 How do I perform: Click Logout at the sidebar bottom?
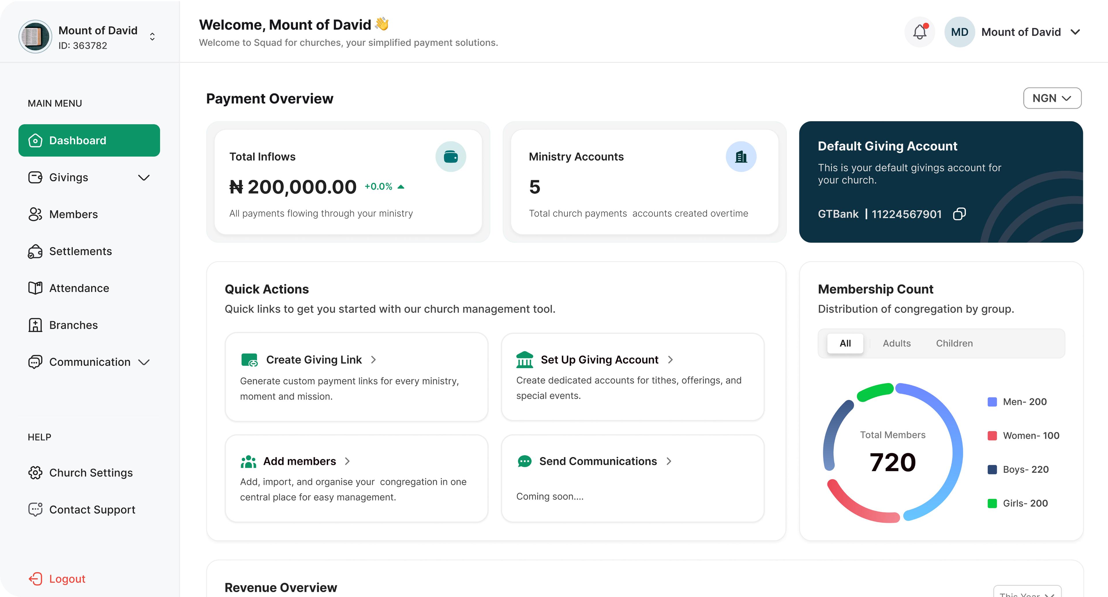point(67,579)
